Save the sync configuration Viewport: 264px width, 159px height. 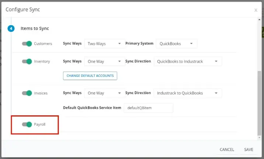[249, 149]
